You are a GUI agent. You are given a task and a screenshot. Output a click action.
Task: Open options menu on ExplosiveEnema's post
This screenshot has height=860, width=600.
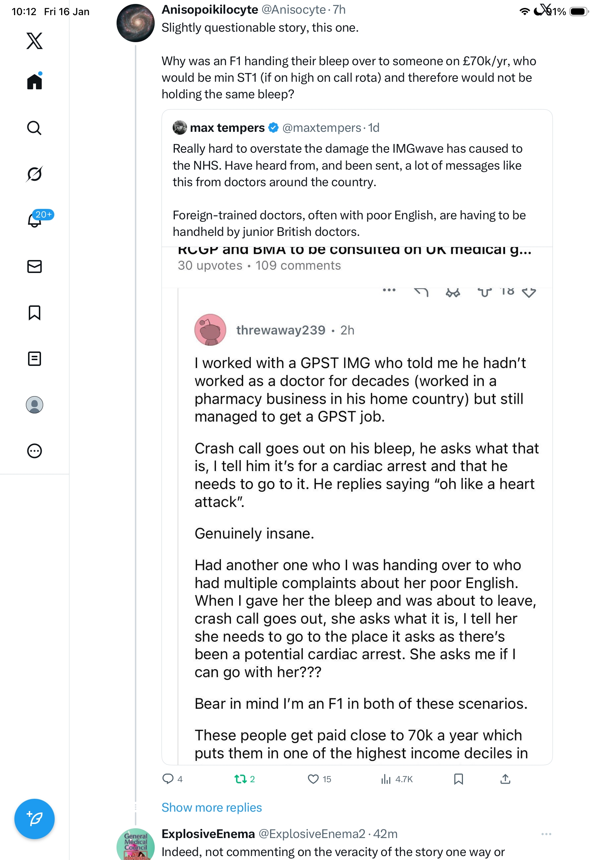(x=546, y=834)
